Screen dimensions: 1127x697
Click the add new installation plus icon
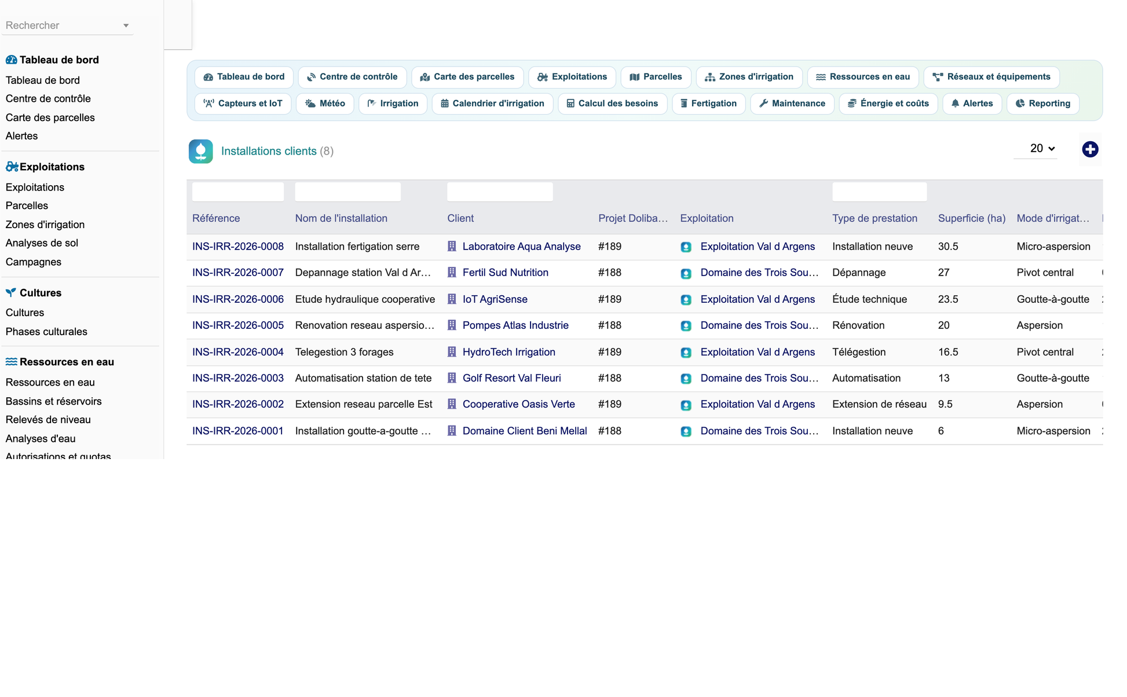(1090, 149)
